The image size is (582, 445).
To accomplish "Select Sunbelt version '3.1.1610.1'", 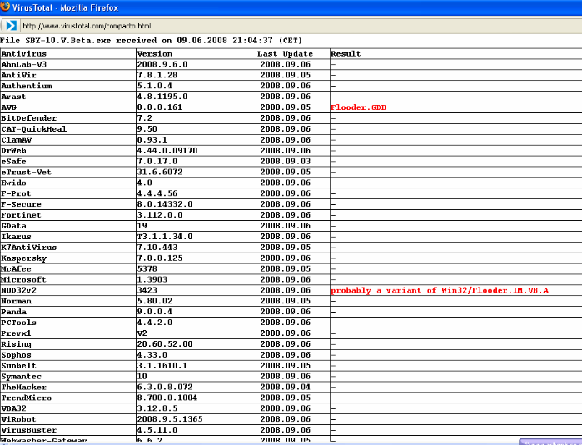I will [x=162, y=366].
